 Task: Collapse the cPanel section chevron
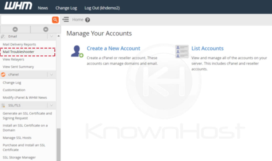coord(52,75)
